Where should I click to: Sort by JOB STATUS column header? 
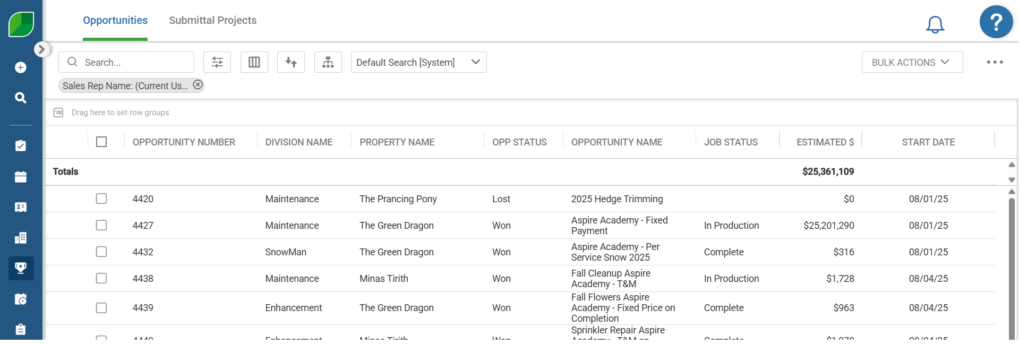pos(731,142)
